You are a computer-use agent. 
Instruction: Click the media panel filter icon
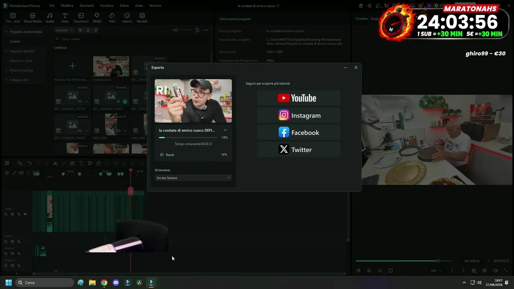pyautogui.click(x=197, y=30)
